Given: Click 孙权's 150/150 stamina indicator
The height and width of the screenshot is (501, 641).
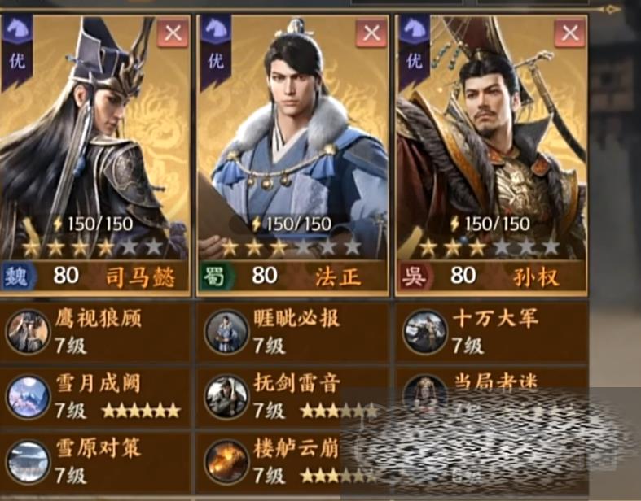Looking at the screenshot, I should point(490,224).
